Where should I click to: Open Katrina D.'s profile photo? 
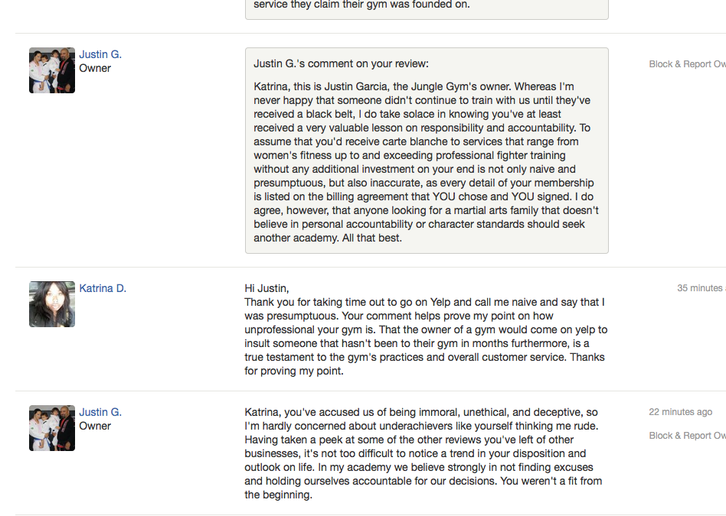pyautogui.click(x=52, y=304)
